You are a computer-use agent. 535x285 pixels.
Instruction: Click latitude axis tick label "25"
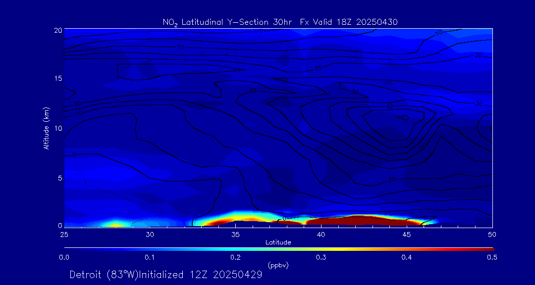point(64,235)
